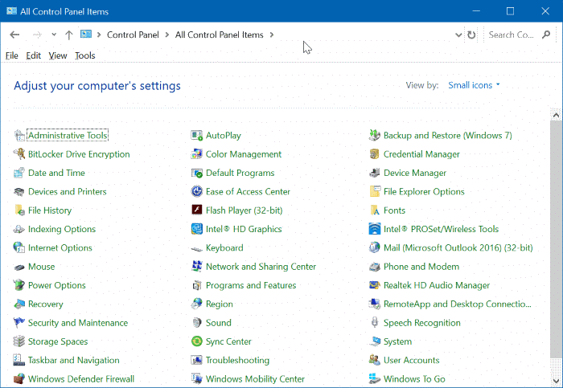
Task: Open the Region link
Action: (x=220, y=304)
